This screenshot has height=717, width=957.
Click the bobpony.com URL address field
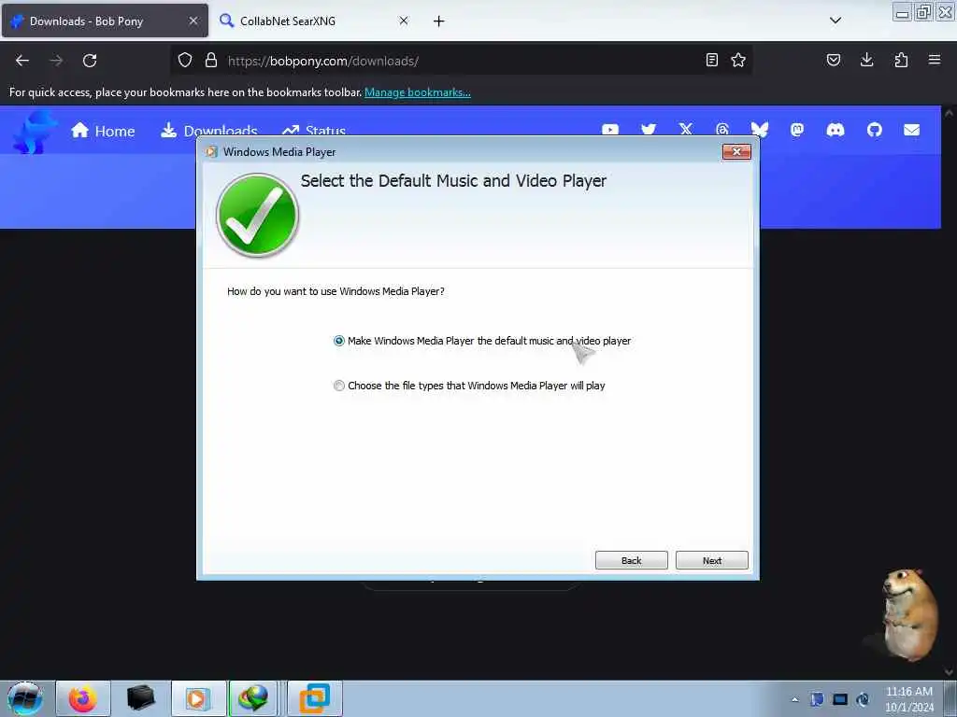(461, 61)
